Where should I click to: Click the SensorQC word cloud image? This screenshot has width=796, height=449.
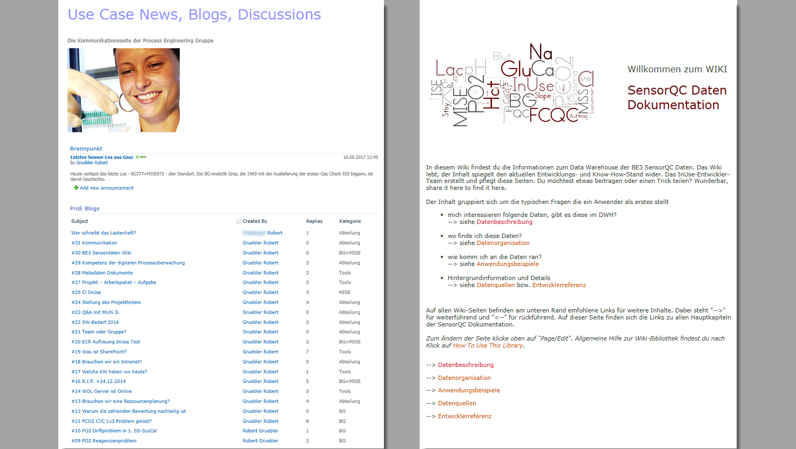tap(512, 85)
